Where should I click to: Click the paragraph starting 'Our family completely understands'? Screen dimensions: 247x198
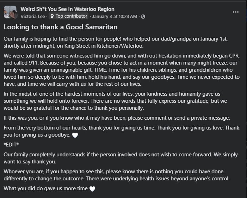[x=121, y=158]
